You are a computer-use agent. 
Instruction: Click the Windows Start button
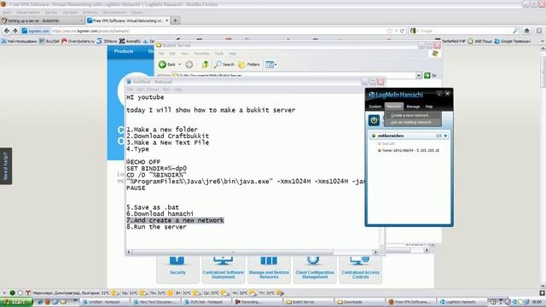tap(16, 302)
